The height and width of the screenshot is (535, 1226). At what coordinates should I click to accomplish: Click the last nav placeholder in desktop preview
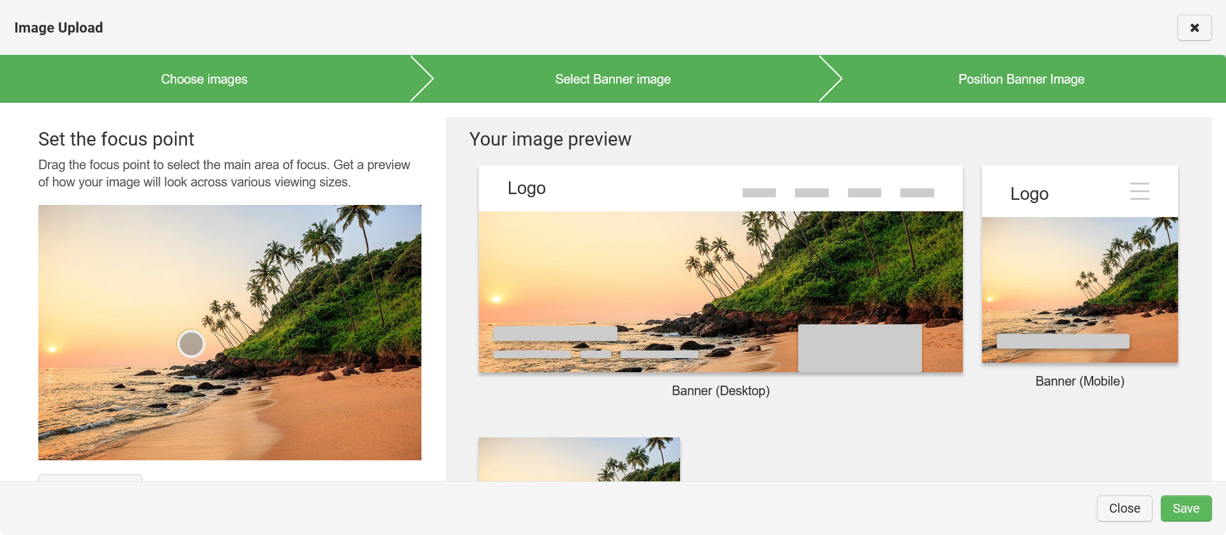[x=916, y=193]
